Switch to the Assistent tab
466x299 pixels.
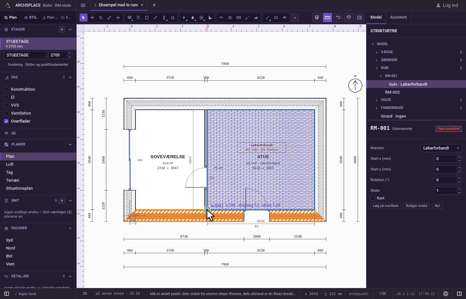pos(398,17)
